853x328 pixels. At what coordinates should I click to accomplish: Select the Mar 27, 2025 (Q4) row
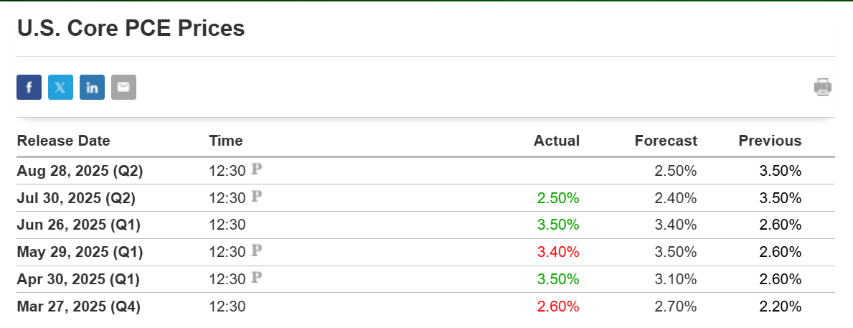[x=425, y=306]
